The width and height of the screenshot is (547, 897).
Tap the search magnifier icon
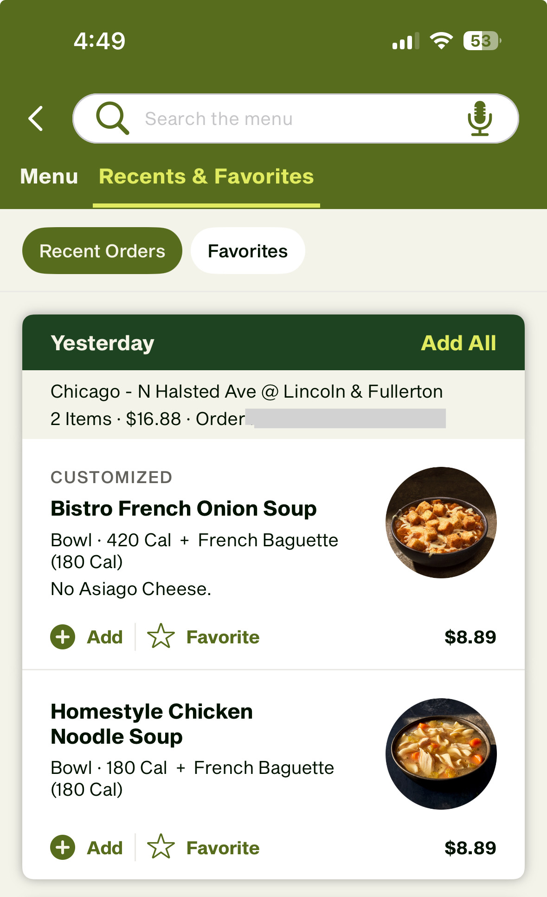[x=112, y=118]
